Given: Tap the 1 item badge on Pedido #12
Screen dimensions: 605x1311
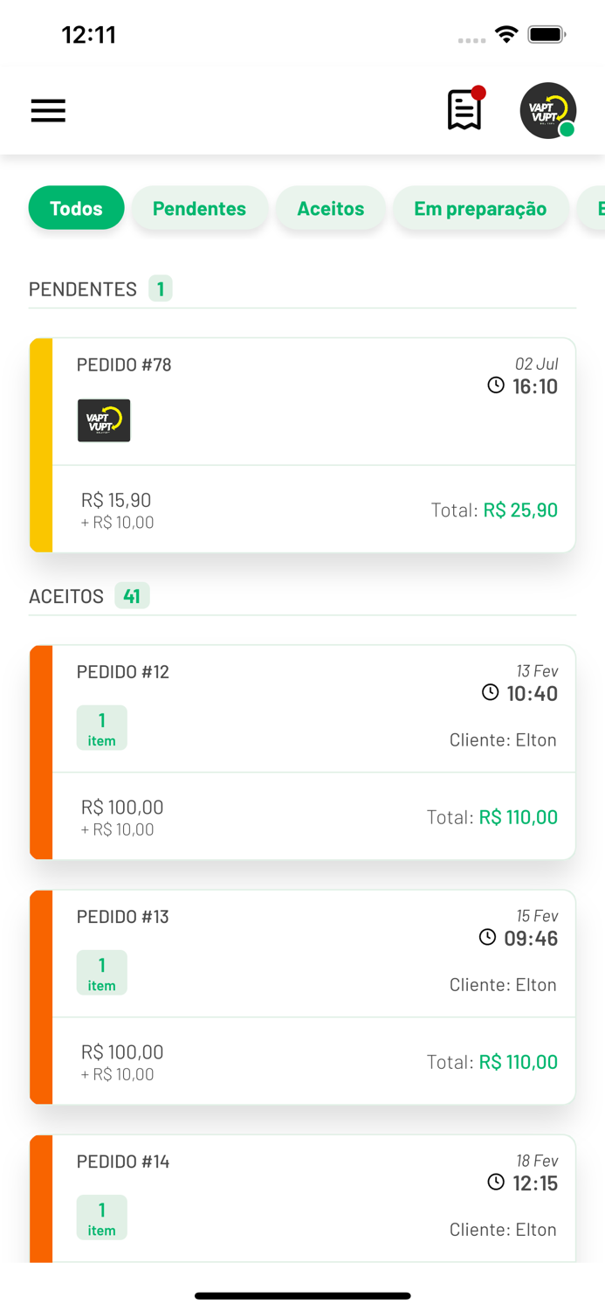Looking at the screenshot, I should [101, 728].
